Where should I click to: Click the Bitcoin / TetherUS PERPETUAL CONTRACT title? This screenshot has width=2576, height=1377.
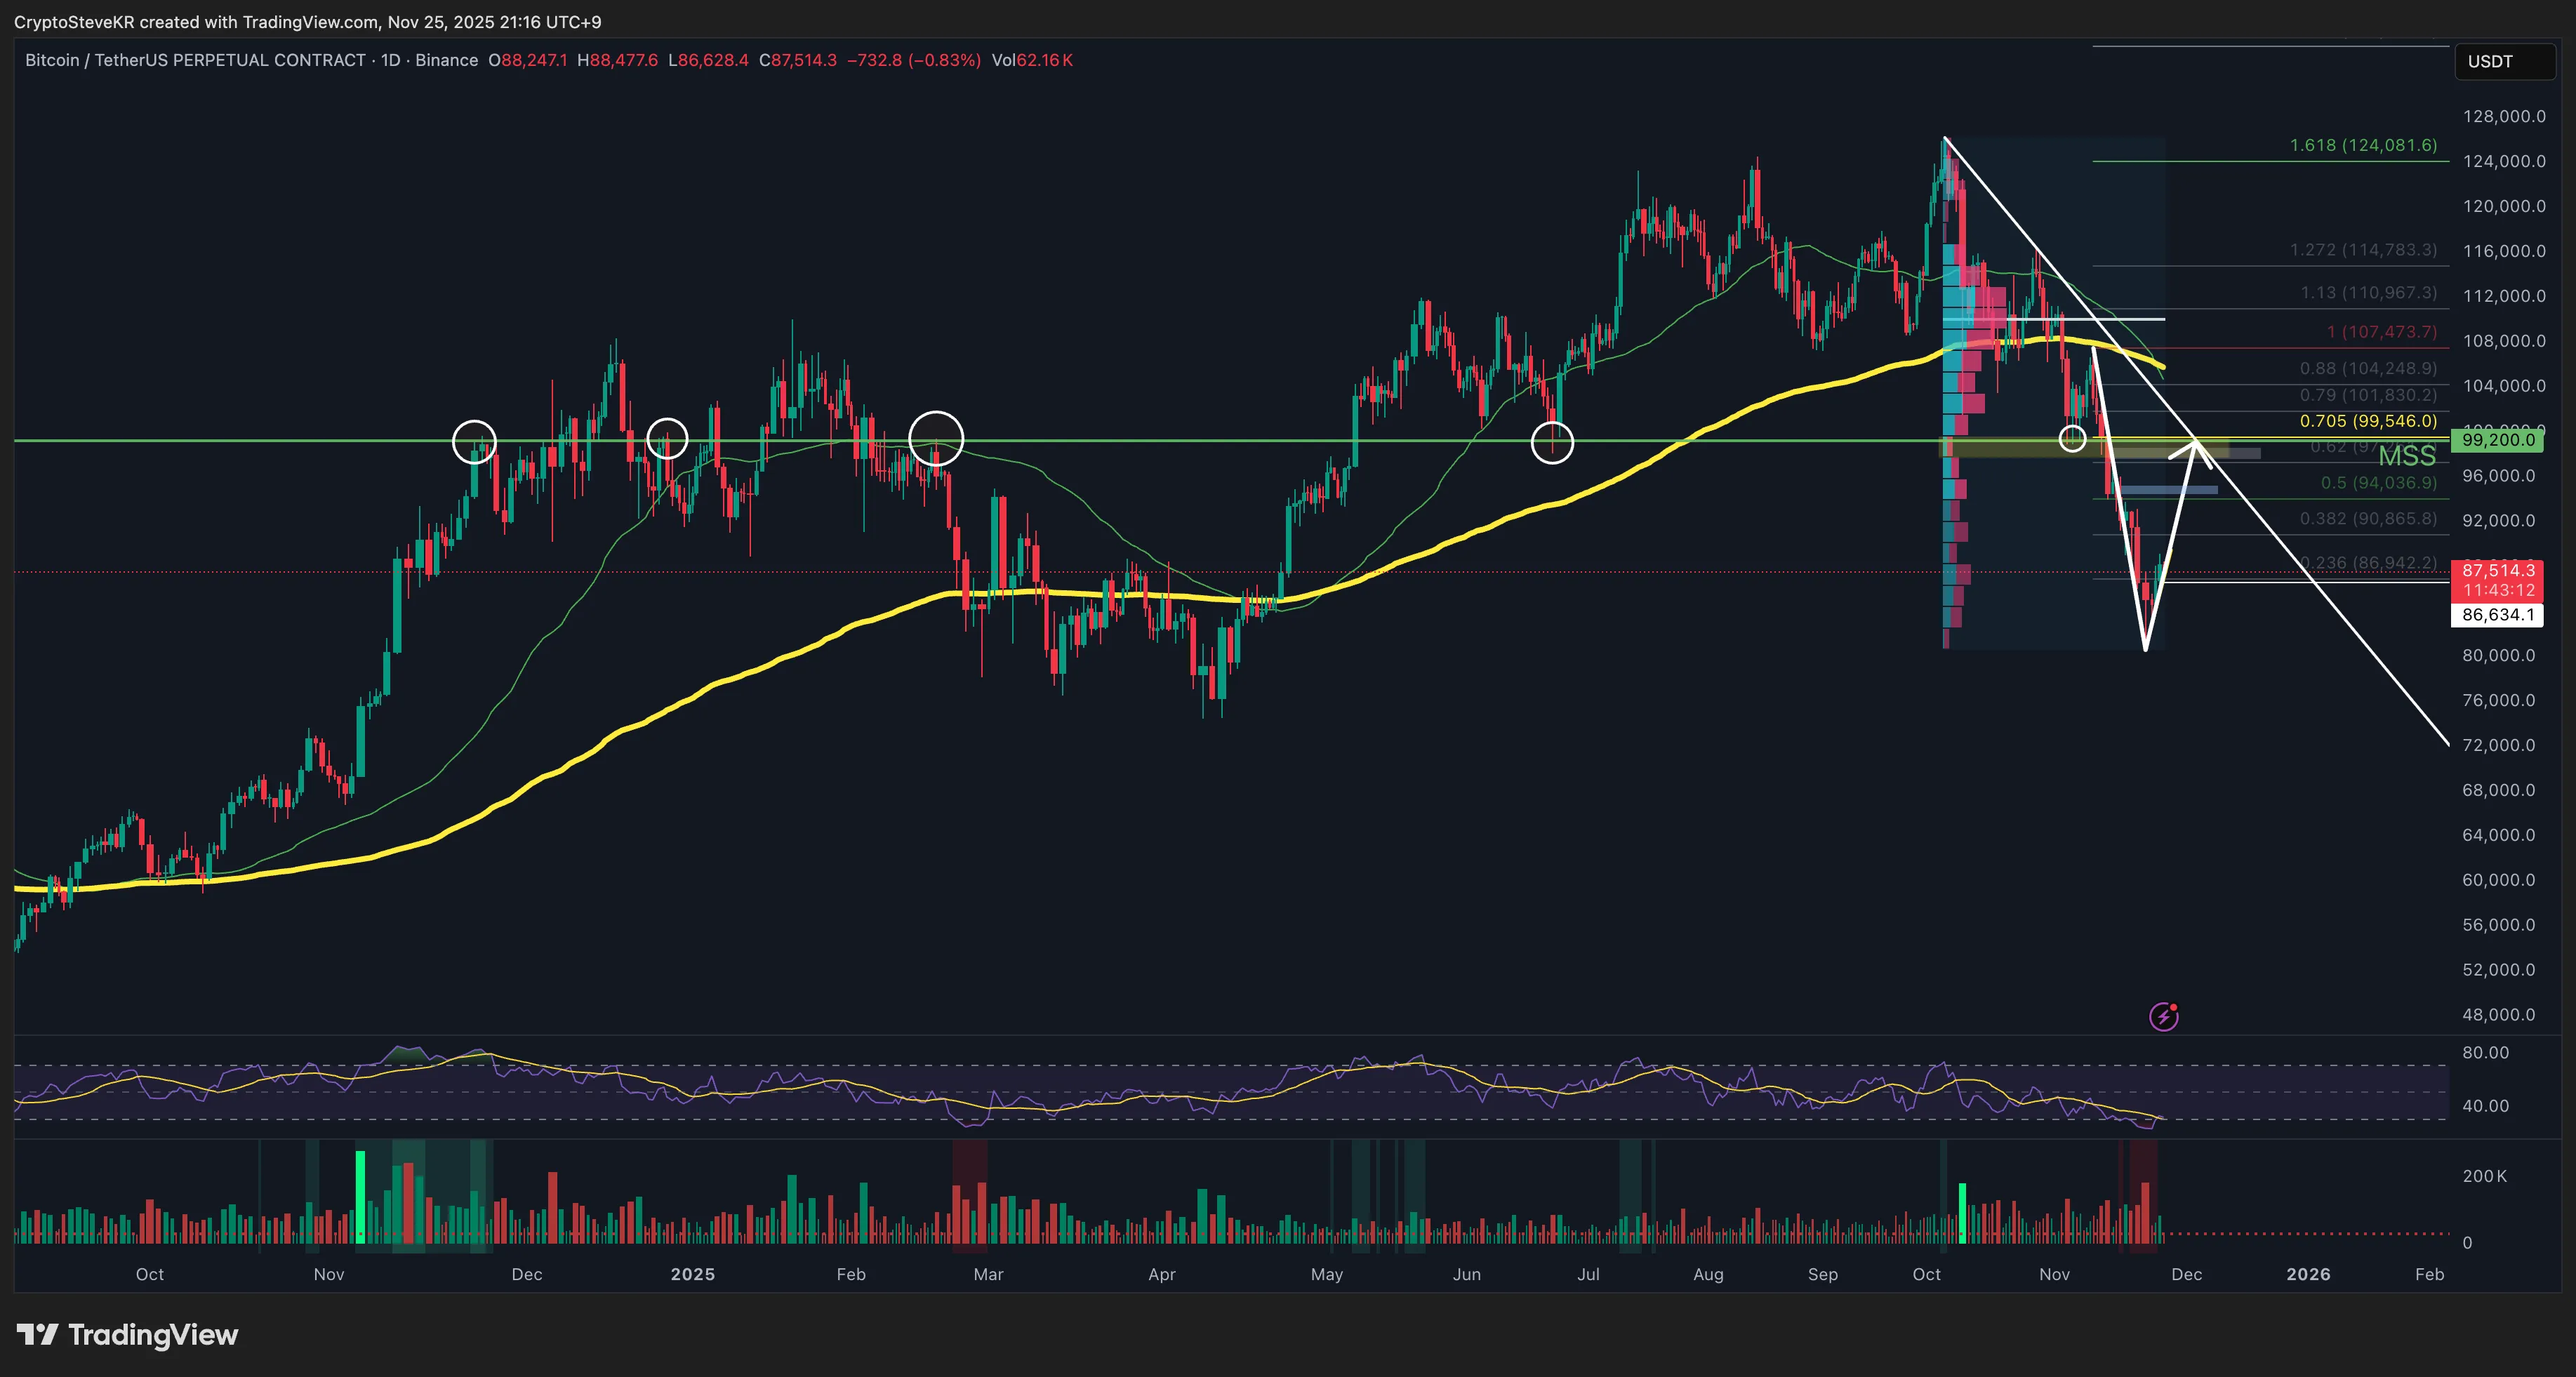[195, 60]
